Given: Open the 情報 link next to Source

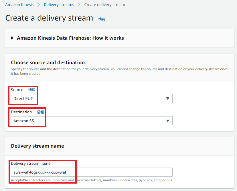Looking at the screenshot, I should point(32,90).
